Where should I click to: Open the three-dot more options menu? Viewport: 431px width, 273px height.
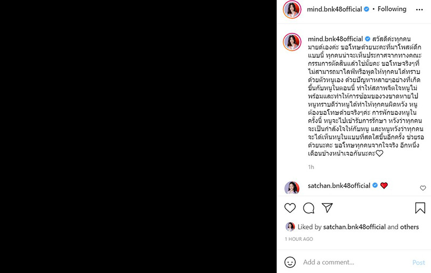coord(420,10)
